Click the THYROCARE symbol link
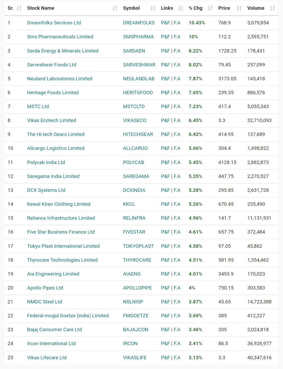This screenshot has height=369, width=283. click(x=137, y=260)
